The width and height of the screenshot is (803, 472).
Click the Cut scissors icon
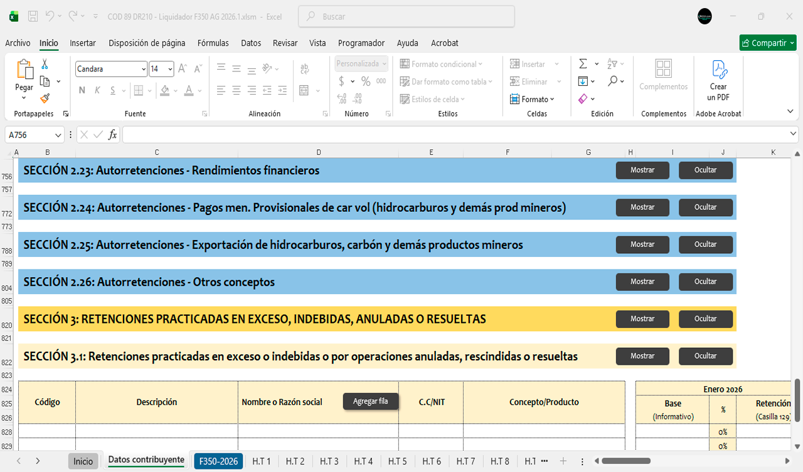(45, 64)
